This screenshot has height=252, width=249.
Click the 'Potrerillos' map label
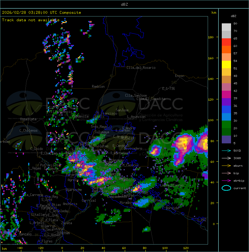tap(50, 165)
